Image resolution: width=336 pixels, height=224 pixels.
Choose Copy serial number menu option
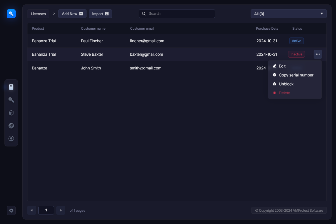point(296,75)
